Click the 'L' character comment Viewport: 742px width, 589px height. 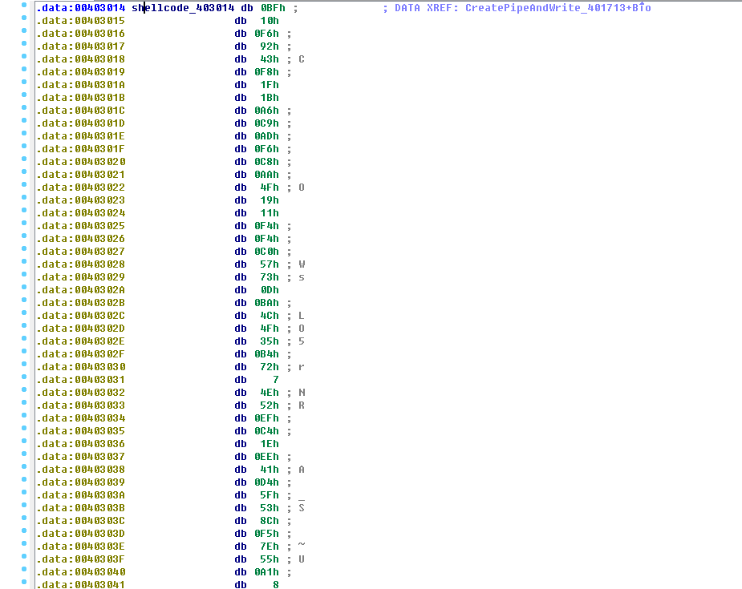[302, 316]
